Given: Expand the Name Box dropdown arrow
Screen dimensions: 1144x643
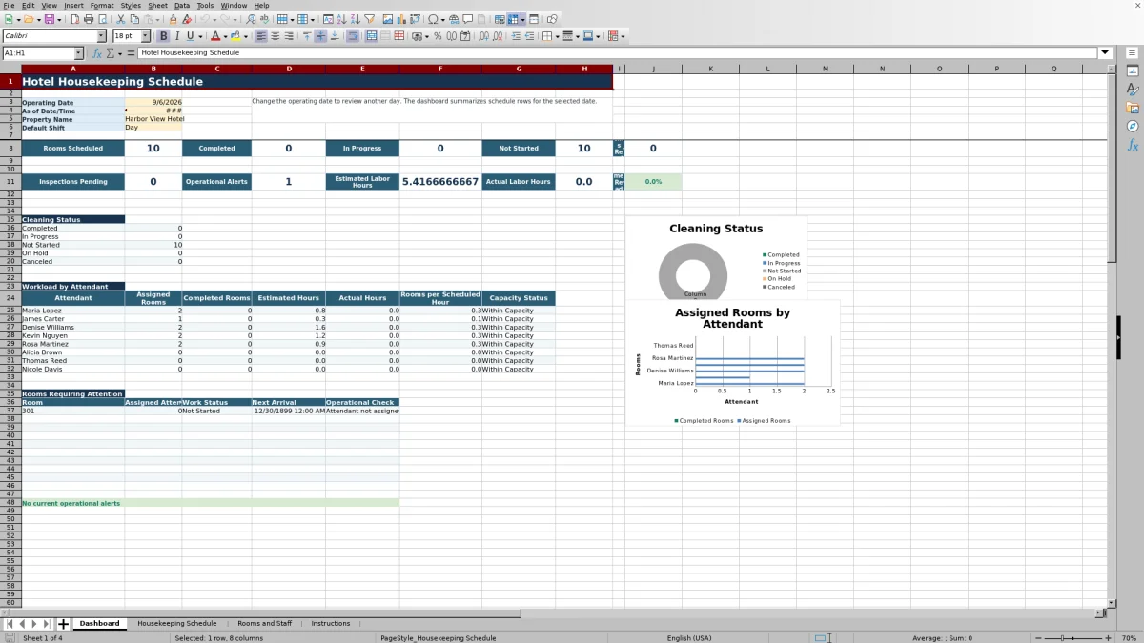Looking at the screenshot, I should 78,53.
